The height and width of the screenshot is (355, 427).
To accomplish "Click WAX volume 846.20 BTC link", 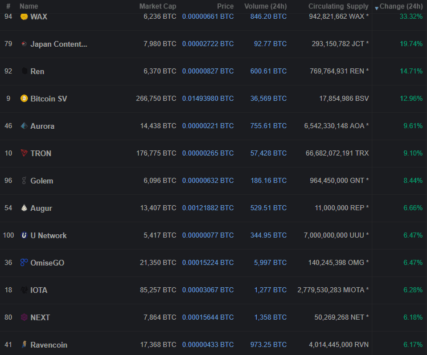I will pyautogui.click(x=268, y=17).
